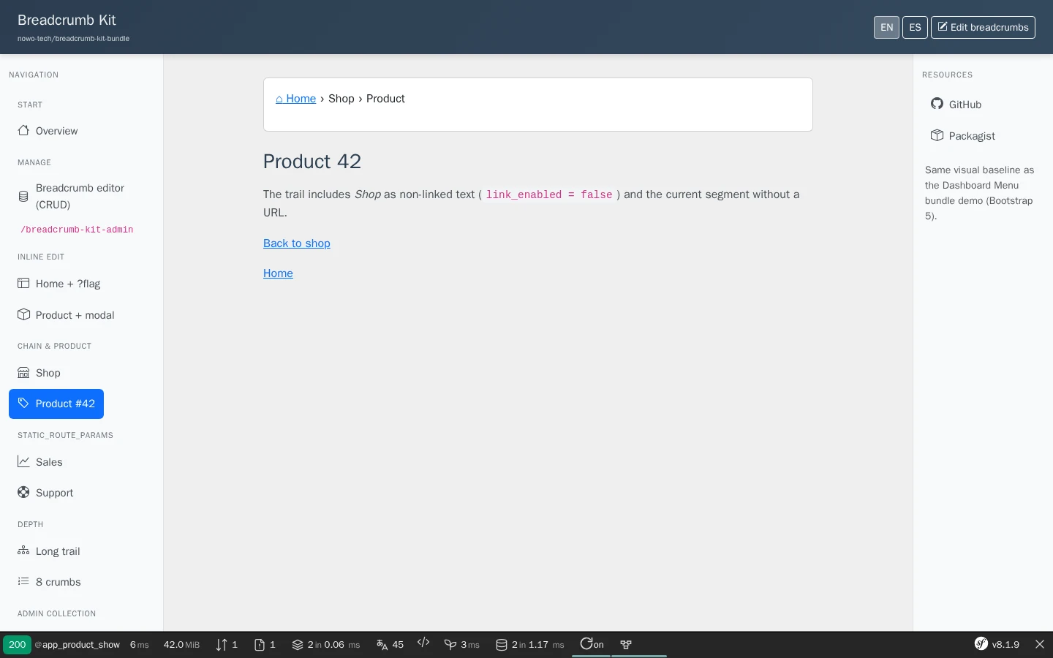This screenshot has height=658, width=1053.
Task: Click the Packagist box icon
Action: [x=937, y=135]
